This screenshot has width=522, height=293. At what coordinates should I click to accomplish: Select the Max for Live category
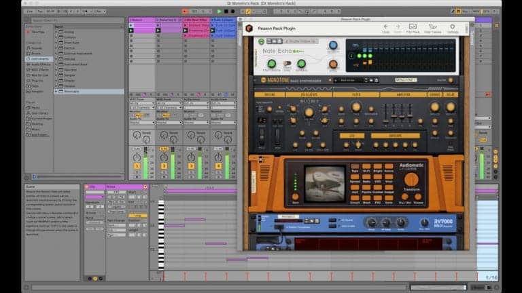(x=38, y=75)
